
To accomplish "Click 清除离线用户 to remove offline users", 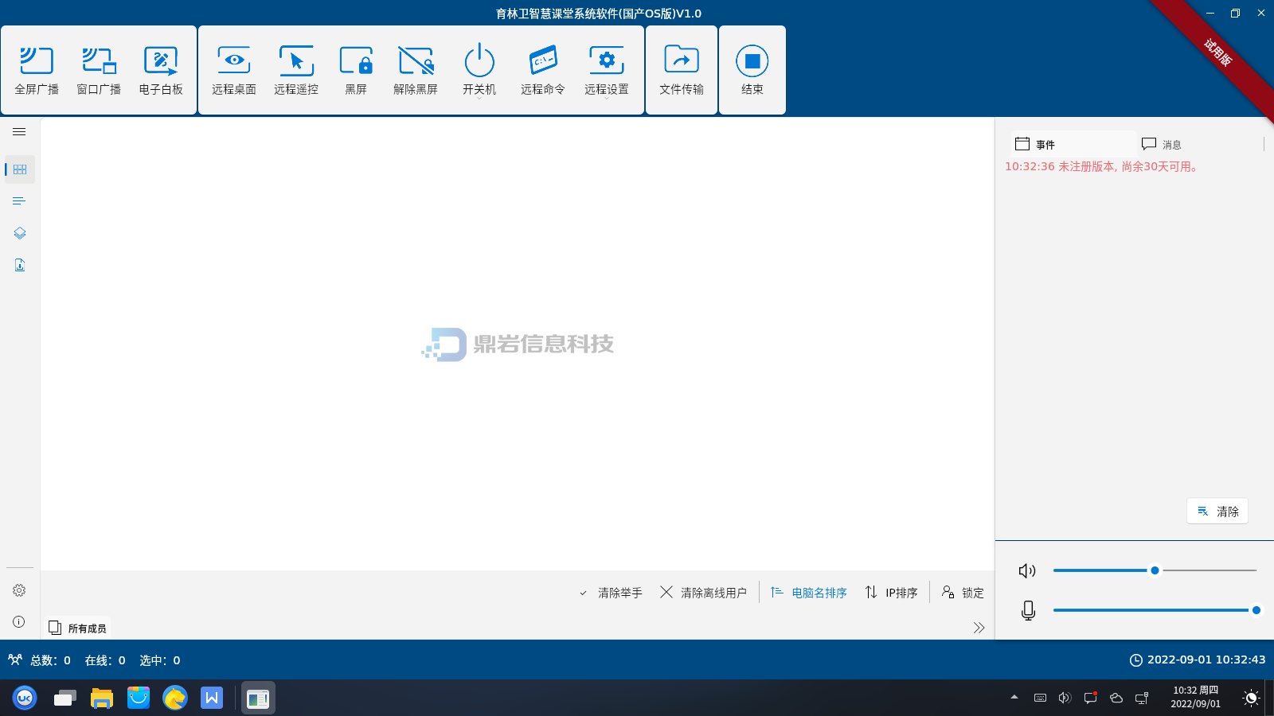I will point(704,593).
